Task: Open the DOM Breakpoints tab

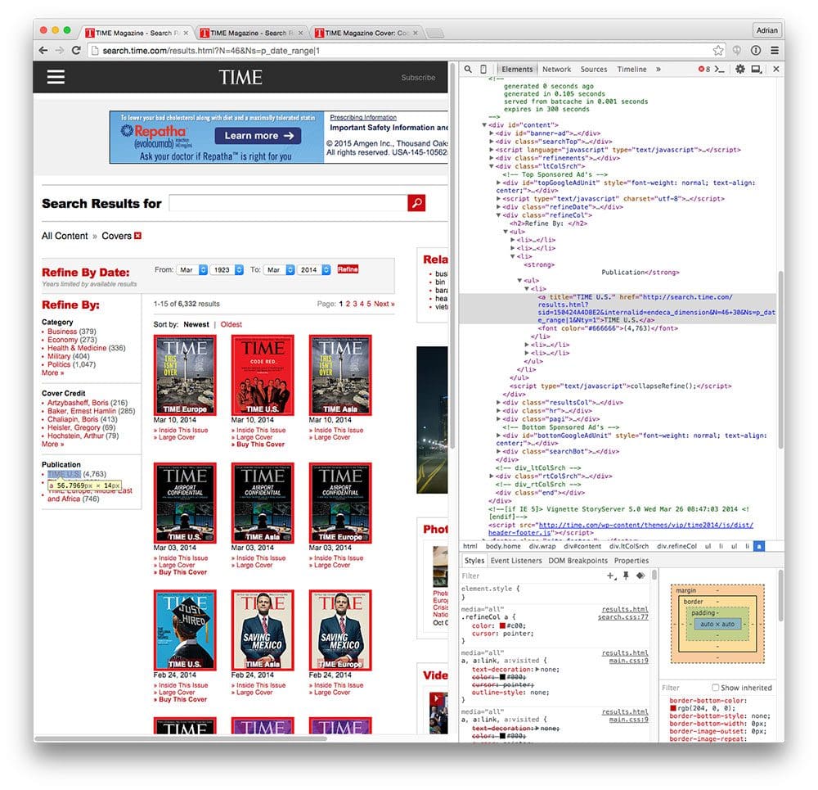Action: point(578,560)
